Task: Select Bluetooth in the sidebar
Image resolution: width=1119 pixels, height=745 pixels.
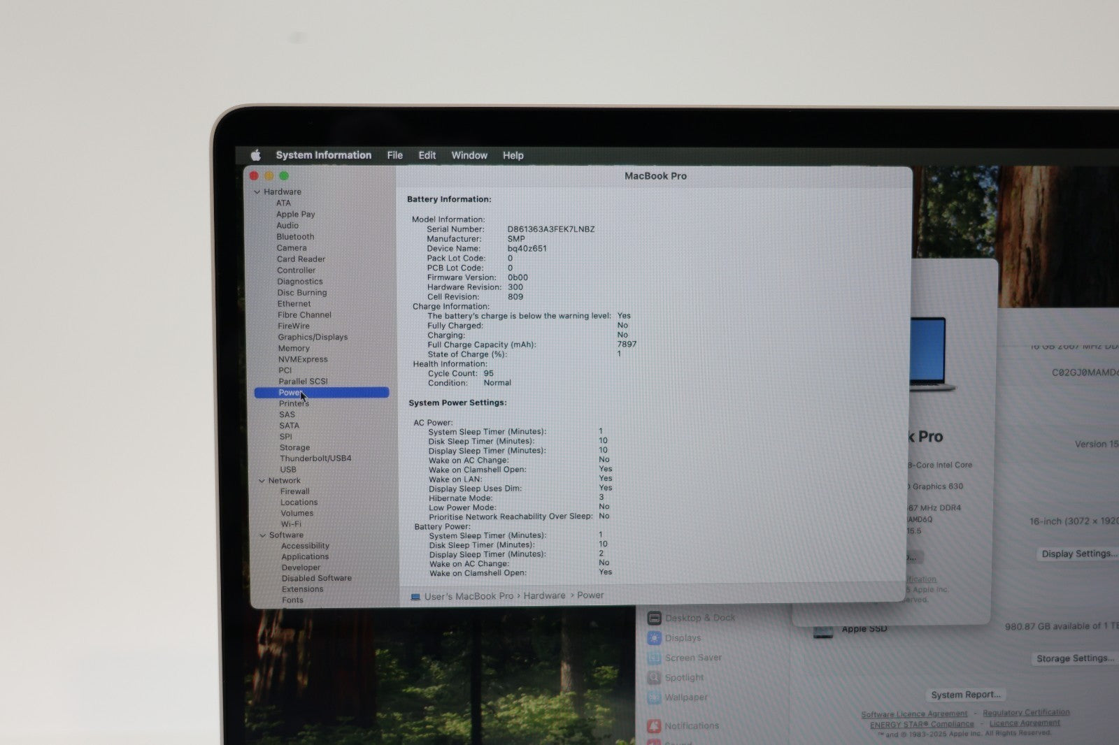Action: [x=295, y=236]
